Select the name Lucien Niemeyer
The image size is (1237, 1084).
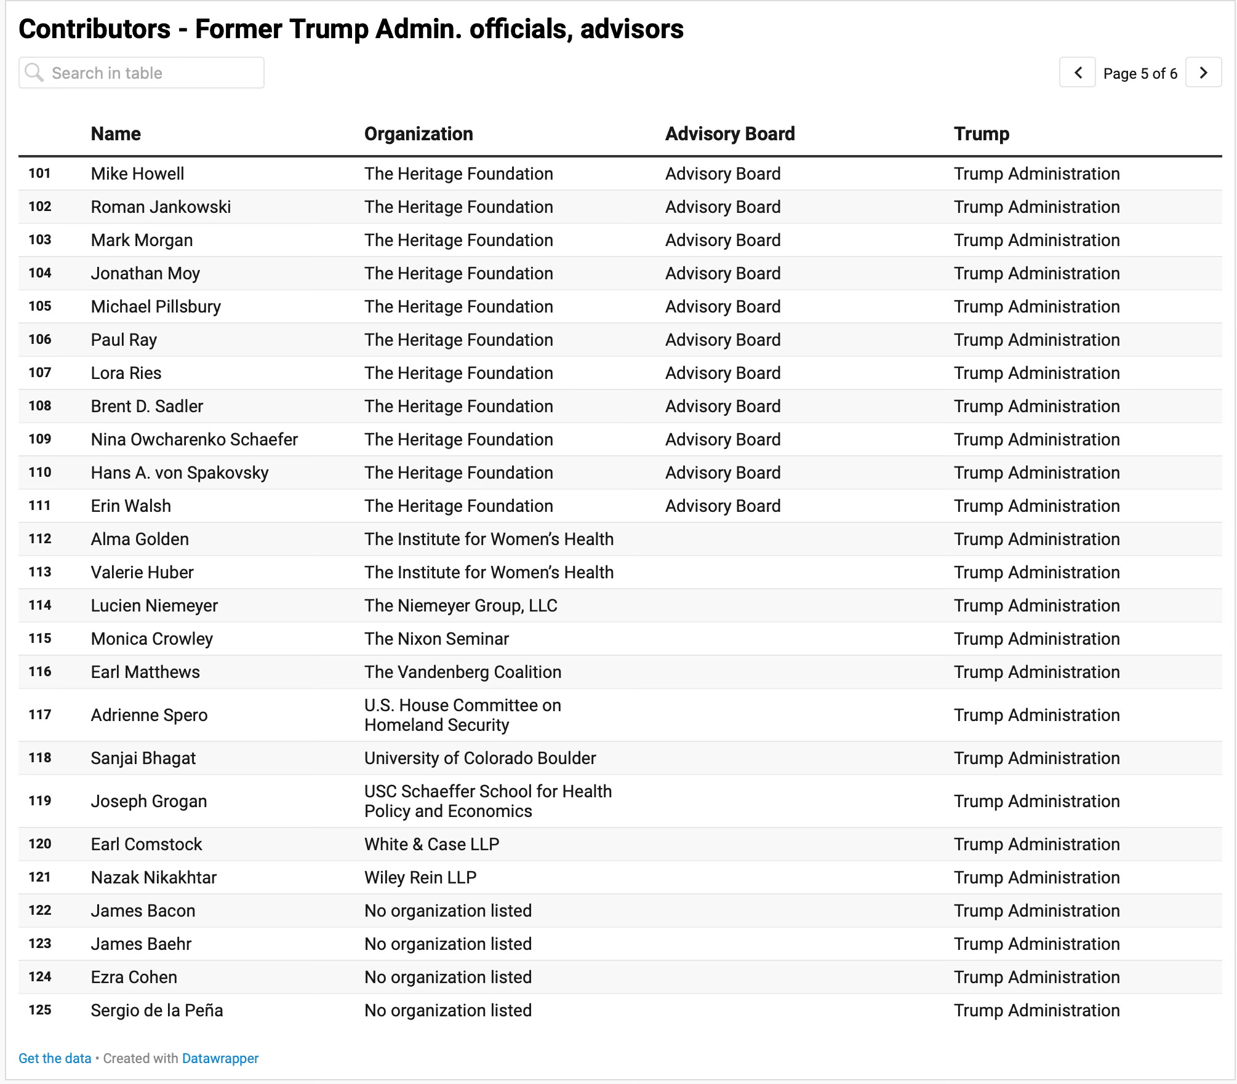pos(154,605)
